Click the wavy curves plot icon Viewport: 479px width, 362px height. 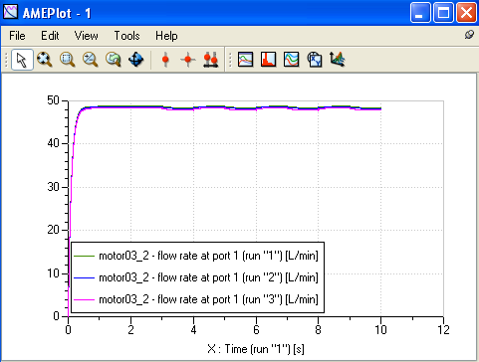click(x=291, y=60)
